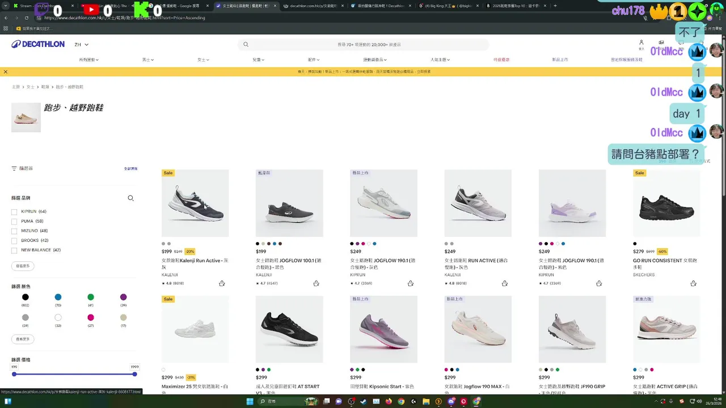Screen dimensions: 726x408
Task: Add Skechers GO RUN CONSISTENT to cart
Action: click(x=694, y=283)
